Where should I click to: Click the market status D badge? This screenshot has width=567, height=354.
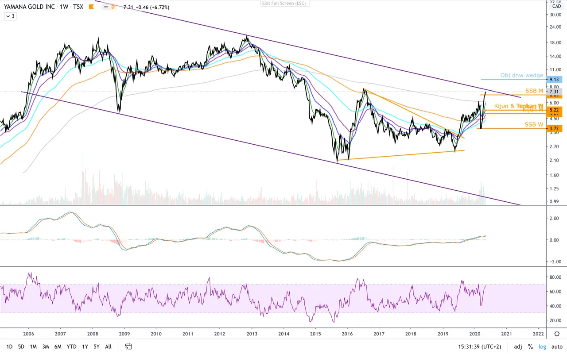coord(113,7)
